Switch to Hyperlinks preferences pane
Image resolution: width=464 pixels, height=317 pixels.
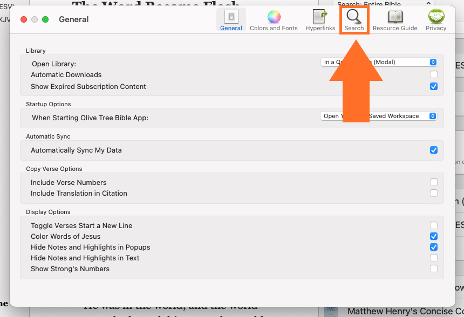pos(320,20)
